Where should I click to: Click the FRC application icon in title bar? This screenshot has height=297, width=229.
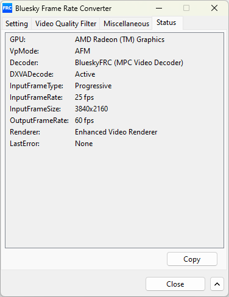click(7, 8)
